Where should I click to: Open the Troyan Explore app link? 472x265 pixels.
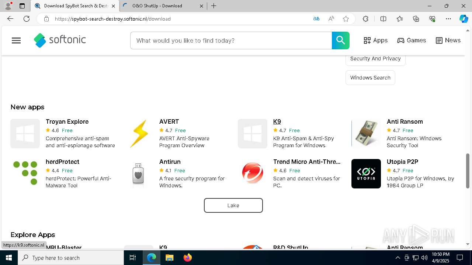(67, 121)
